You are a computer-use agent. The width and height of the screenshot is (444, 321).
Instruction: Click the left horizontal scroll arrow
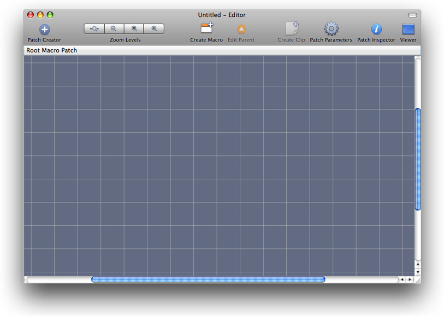[402, 279]
